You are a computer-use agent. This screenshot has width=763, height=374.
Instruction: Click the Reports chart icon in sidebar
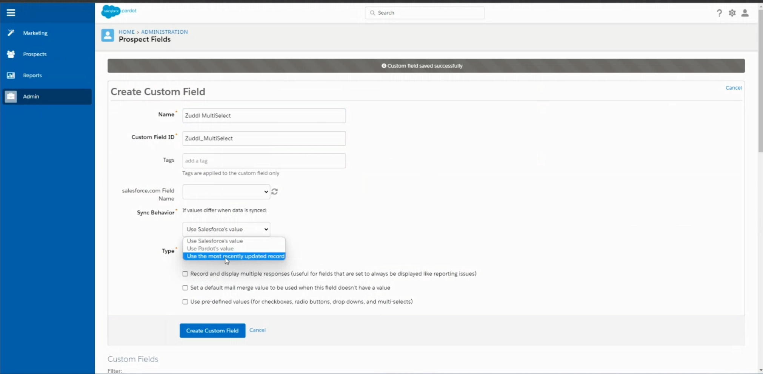coord(11,76)
